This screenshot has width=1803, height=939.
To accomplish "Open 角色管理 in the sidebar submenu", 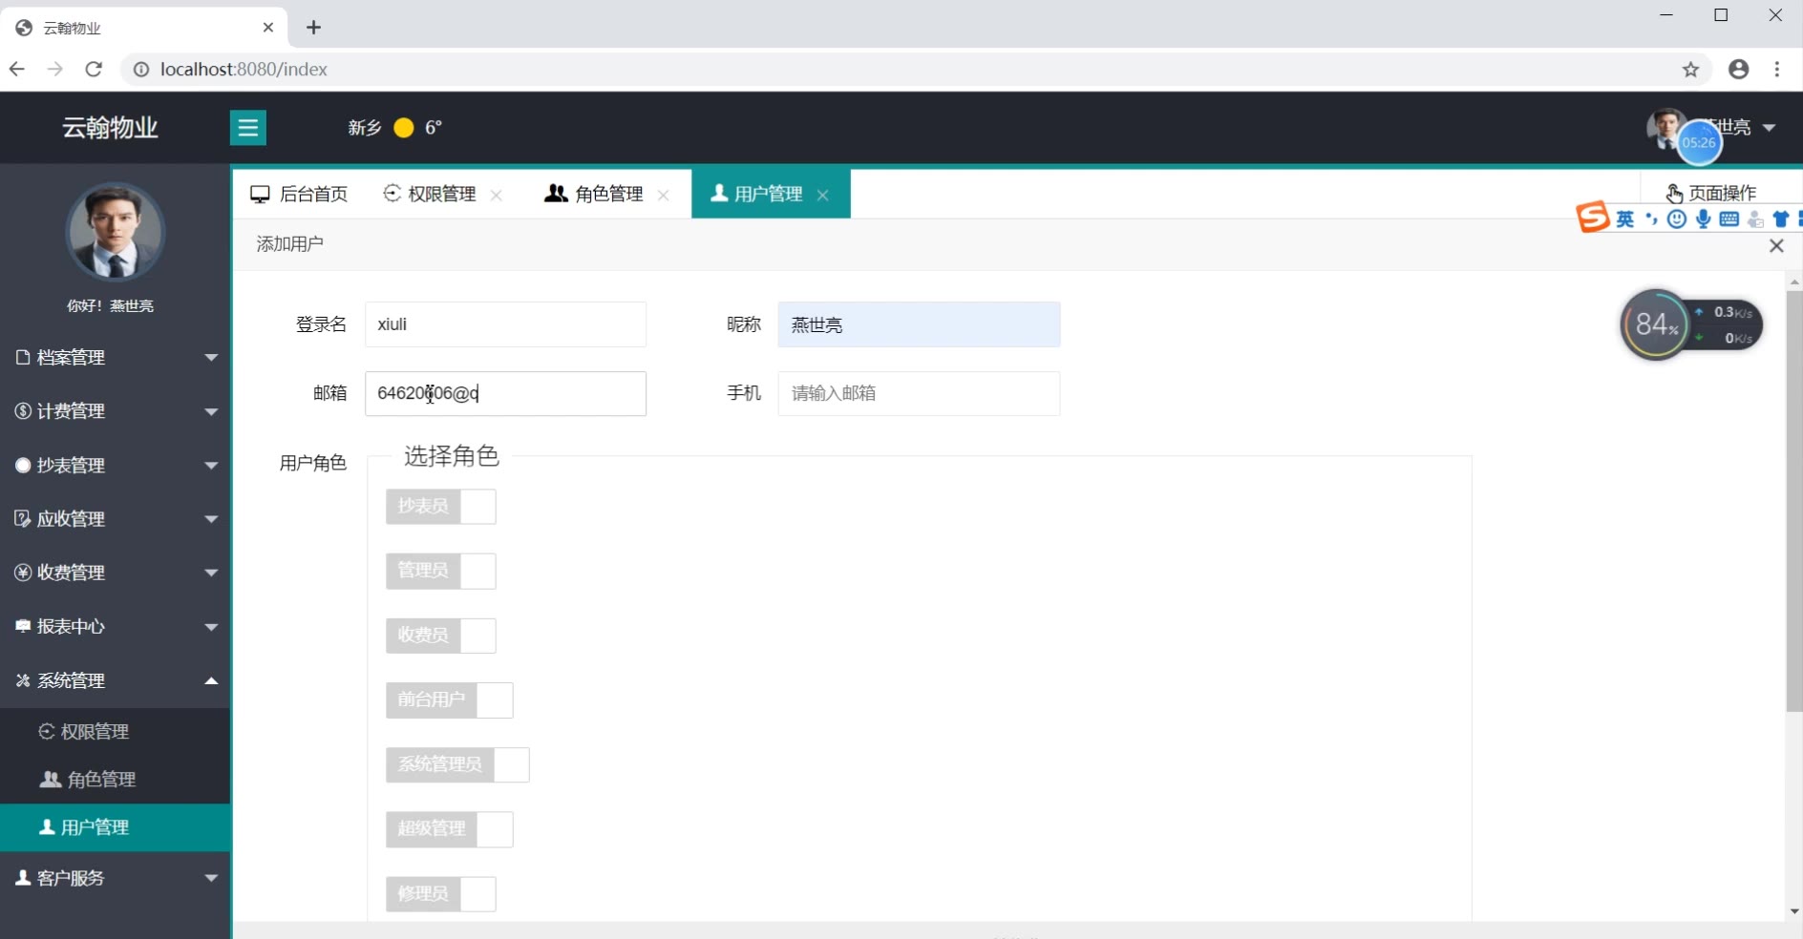I will [x=116, y=780].
